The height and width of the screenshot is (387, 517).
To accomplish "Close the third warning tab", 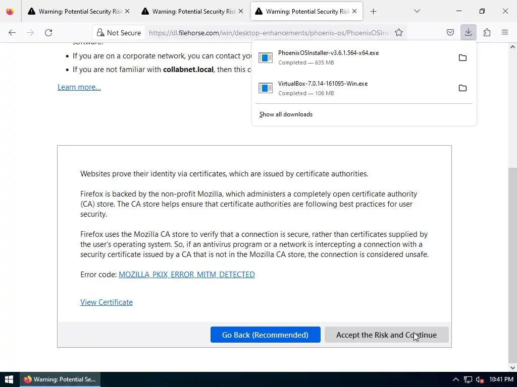I will point(354,11).
